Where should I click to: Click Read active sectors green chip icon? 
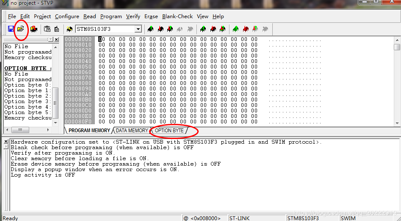[x=203, y=29]
